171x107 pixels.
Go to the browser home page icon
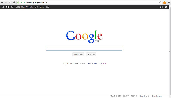click(14, 2)
